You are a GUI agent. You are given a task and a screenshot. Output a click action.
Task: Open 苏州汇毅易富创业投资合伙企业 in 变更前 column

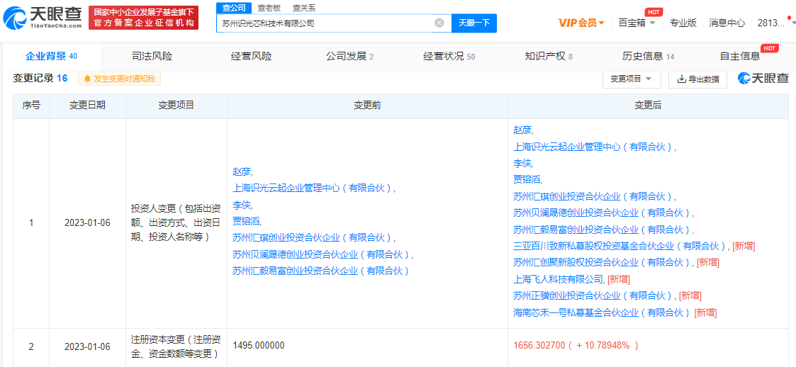click(321, 271)
